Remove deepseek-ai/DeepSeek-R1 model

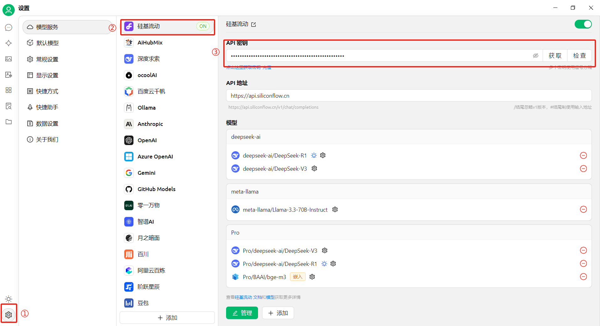pyautogui.click(x=583, y=155)
